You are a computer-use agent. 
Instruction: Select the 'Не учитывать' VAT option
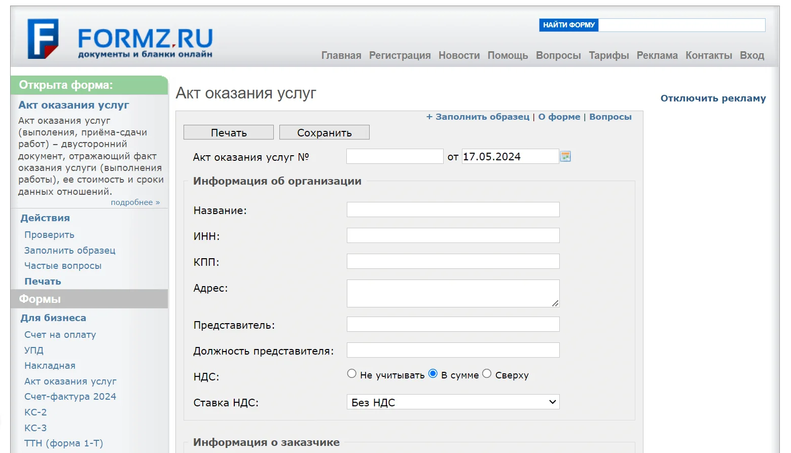tap(352, 374)
